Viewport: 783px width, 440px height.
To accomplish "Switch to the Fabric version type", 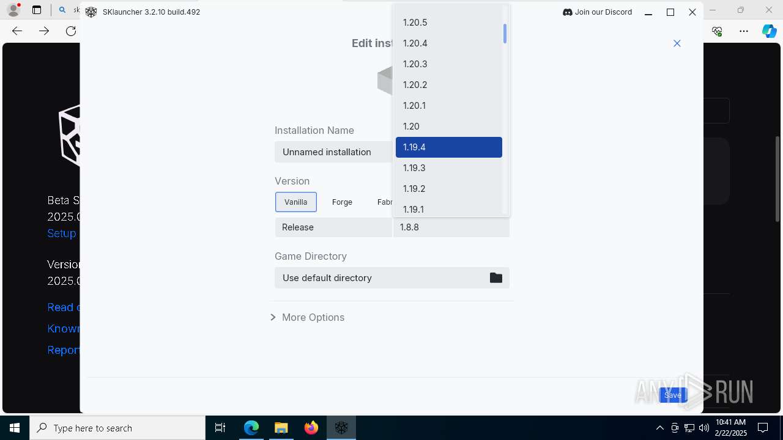I will [385, 202].
